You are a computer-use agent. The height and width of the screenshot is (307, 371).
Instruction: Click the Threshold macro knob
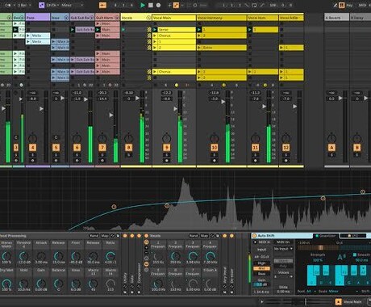click(23, 256)
